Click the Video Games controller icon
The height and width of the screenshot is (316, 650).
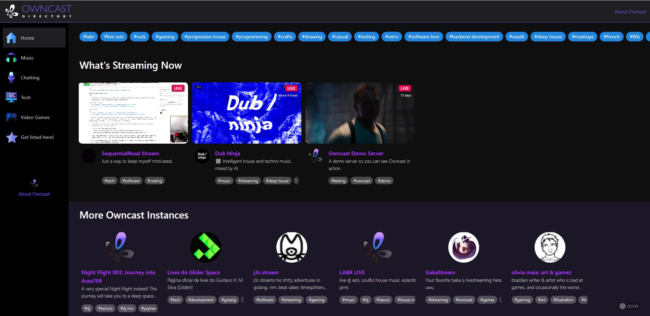tap(11, 117)
